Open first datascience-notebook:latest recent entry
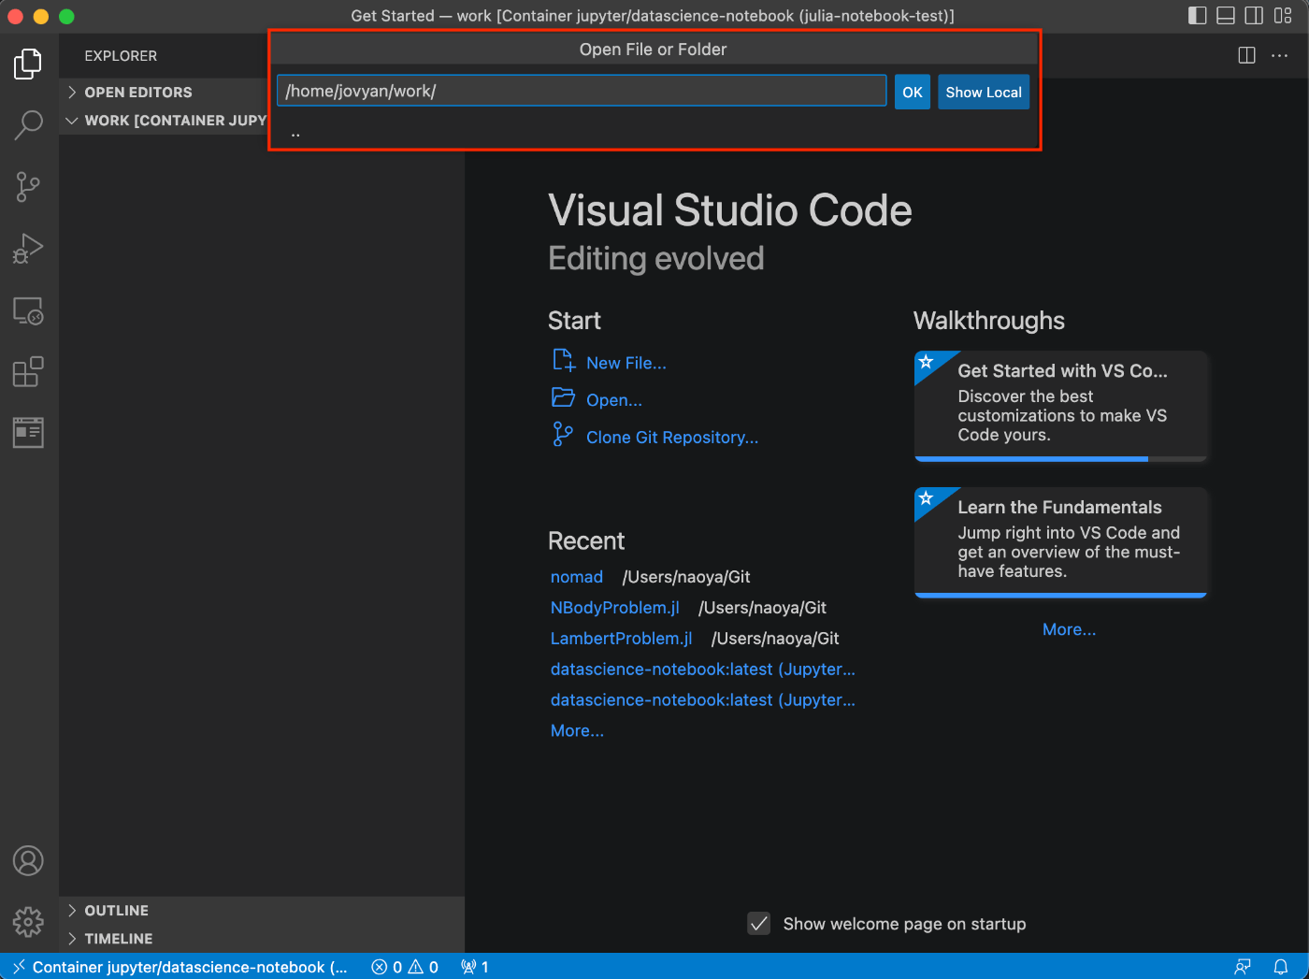Viewport: 1309px width, 979px height. click(x=703, y=669)
